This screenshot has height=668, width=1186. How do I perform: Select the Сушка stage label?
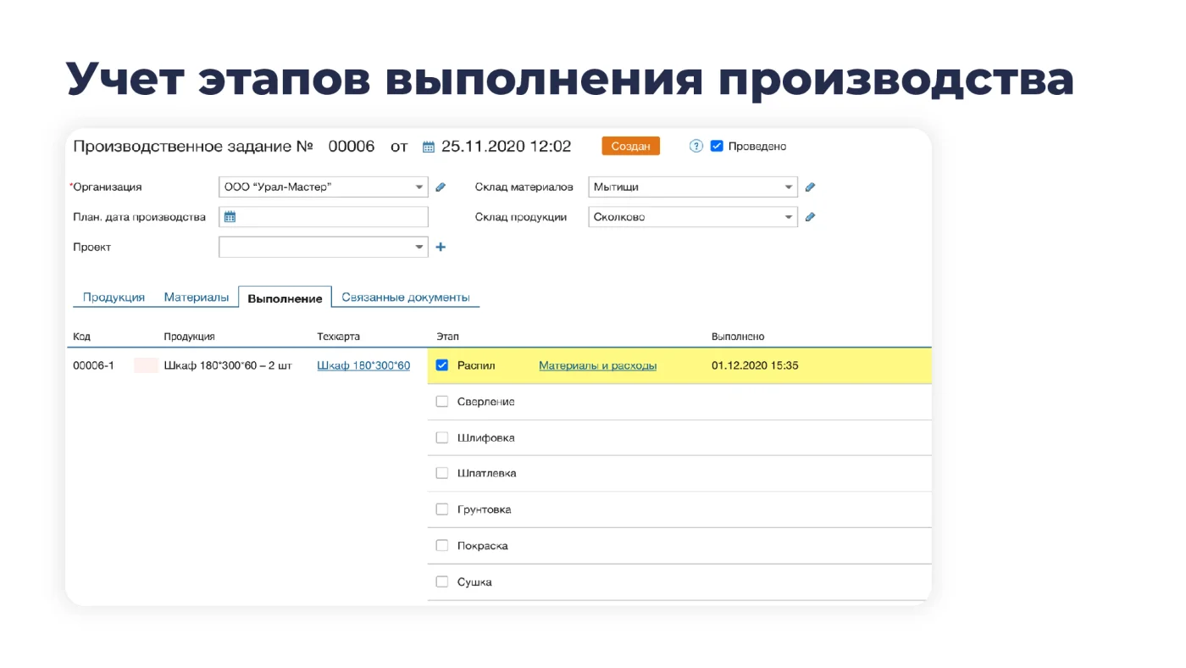click(x=474, y=582)
